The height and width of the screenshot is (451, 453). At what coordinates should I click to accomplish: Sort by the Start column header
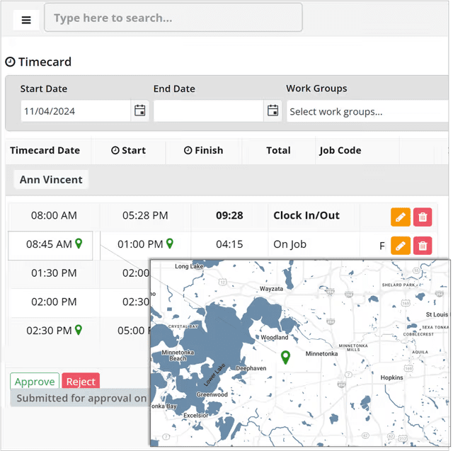click(x=128, y=150)
